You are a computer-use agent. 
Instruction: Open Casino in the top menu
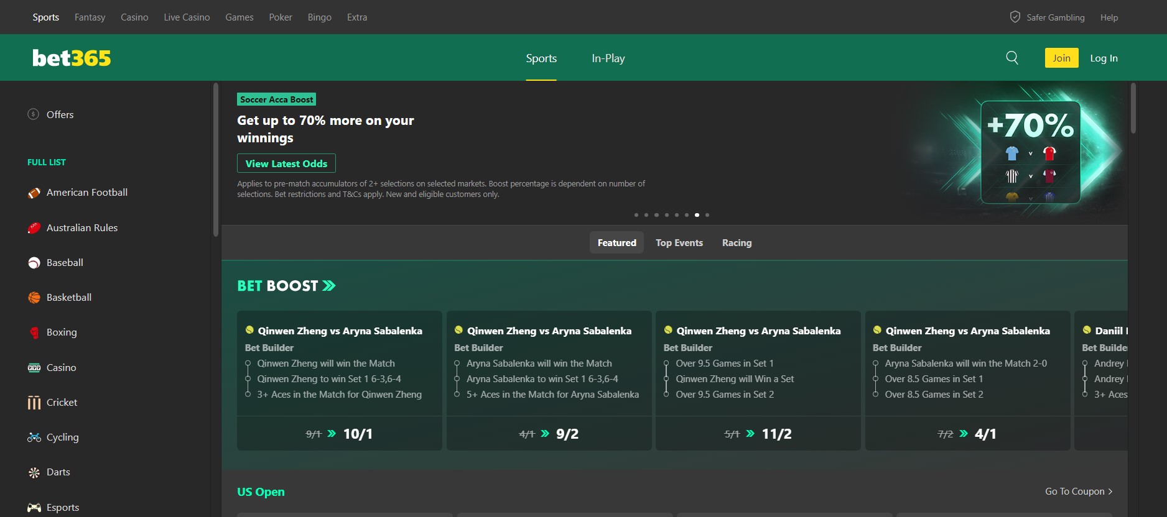point(134,17)
